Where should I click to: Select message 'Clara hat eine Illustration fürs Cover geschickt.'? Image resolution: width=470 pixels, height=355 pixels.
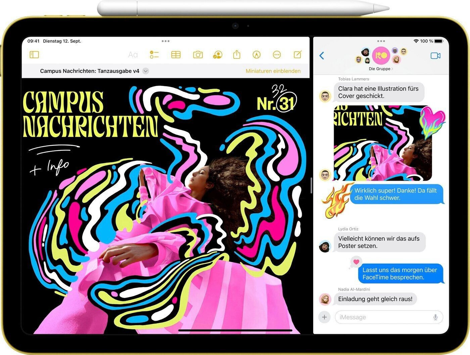click(379, 92)
